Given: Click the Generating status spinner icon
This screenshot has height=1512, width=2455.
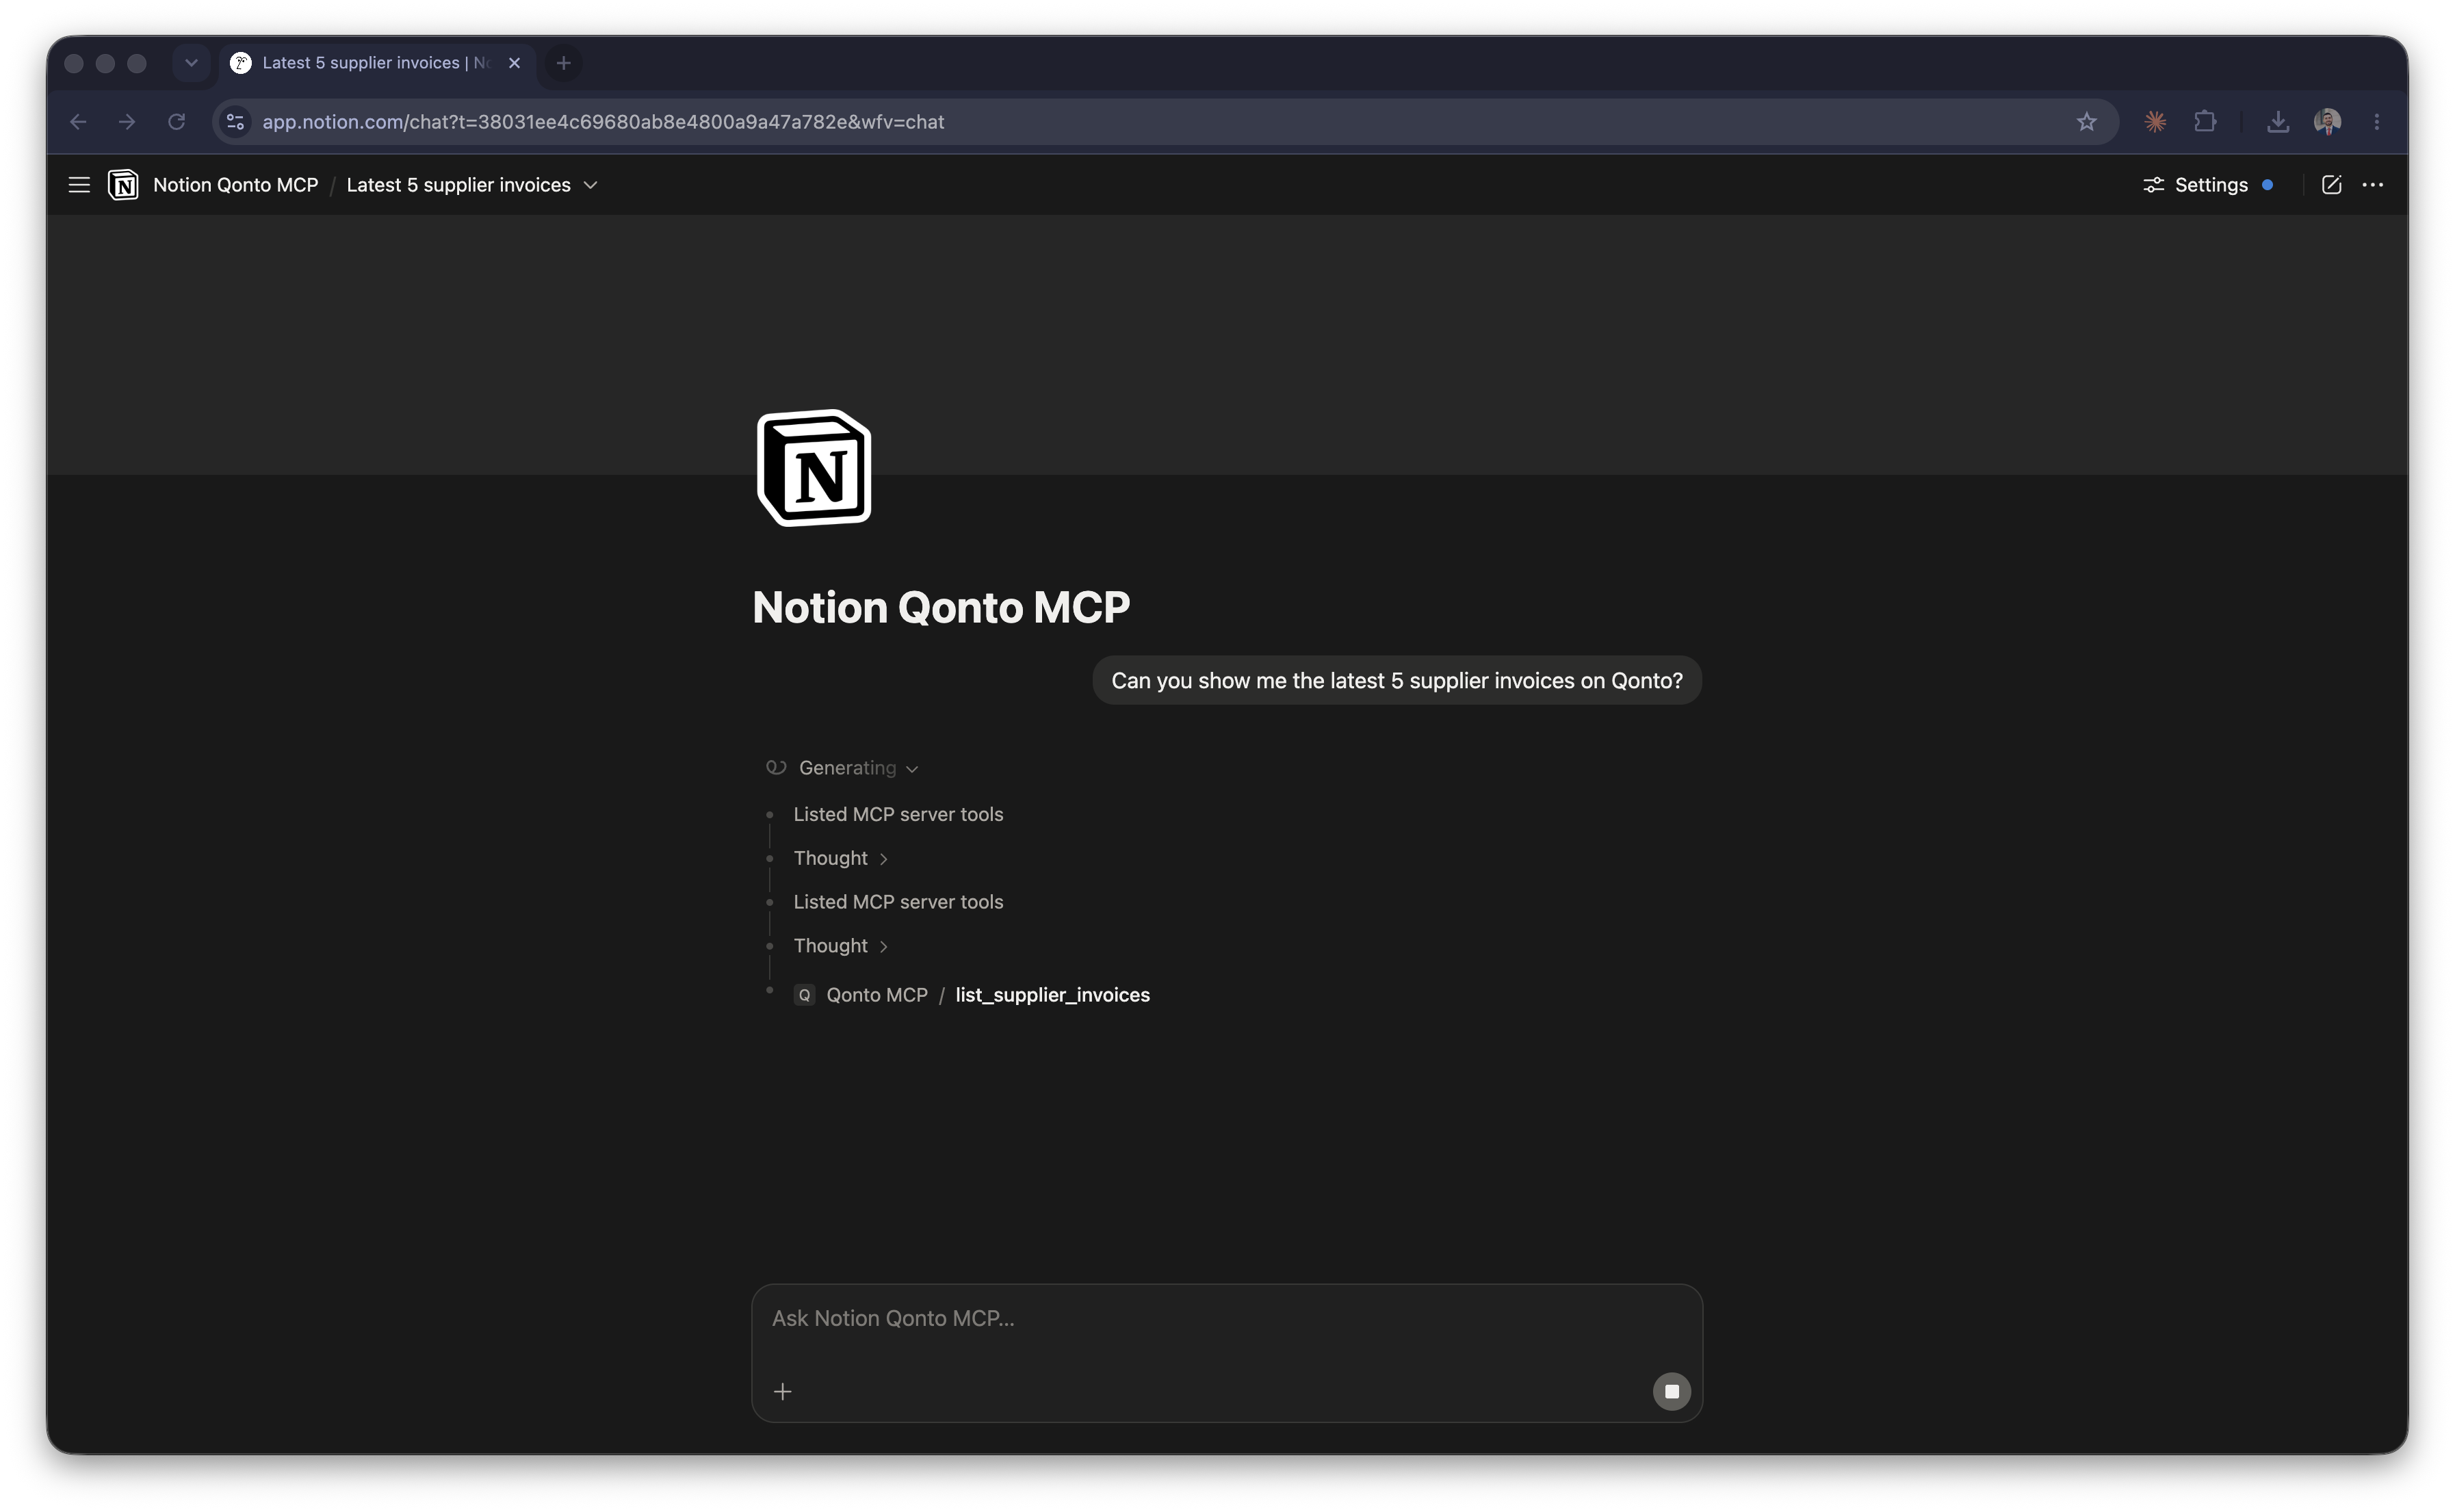Looking at the screenshot, I should (x=776, y=768).
